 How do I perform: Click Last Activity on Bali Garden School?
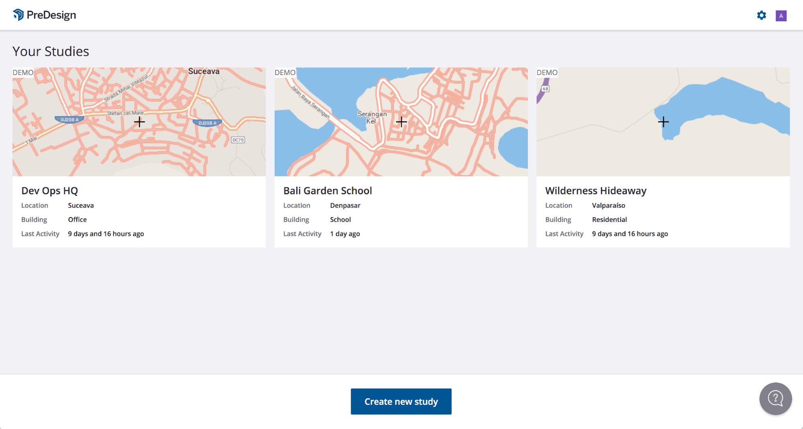(x=302, y=234)
